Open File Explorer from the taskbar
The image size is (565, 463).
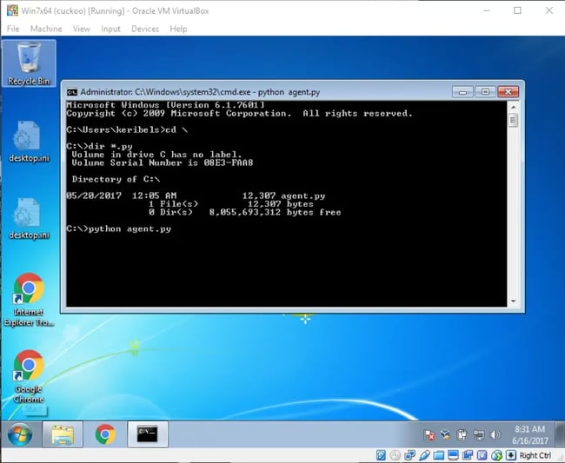click(62, 433)
